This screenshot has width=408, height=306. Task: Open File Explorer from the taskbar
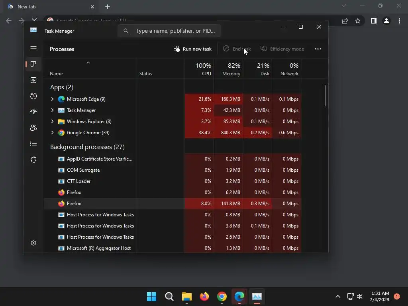pyautogui.click(x=186, y=296)
